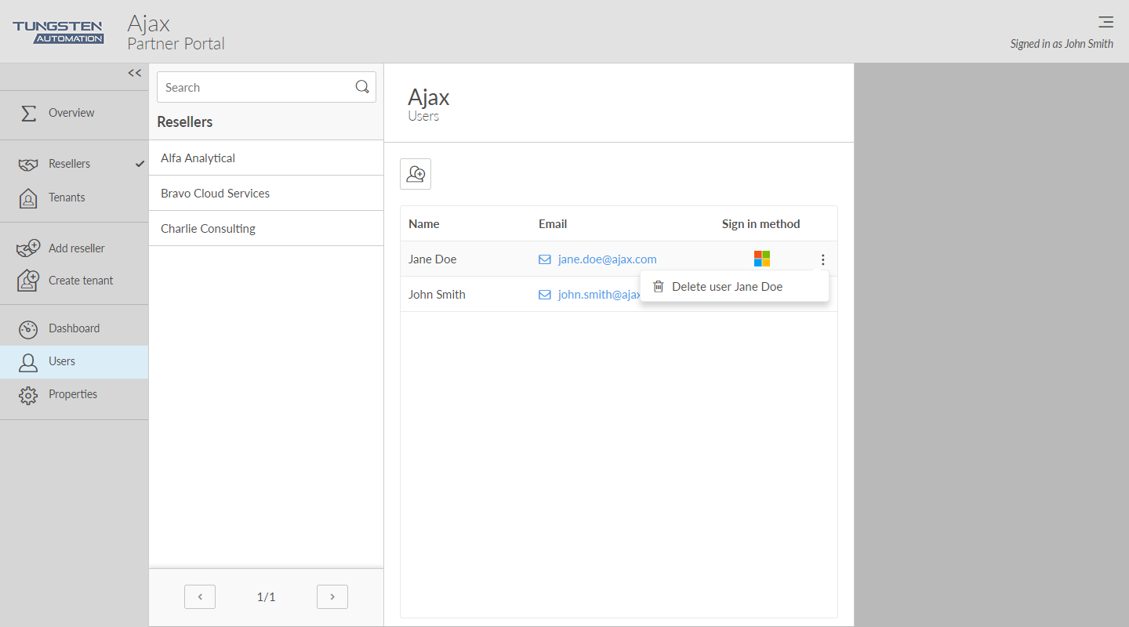The image size is (1129, 627).
Task: Open the Dashboard sidebar item
Action: [74, 328]
